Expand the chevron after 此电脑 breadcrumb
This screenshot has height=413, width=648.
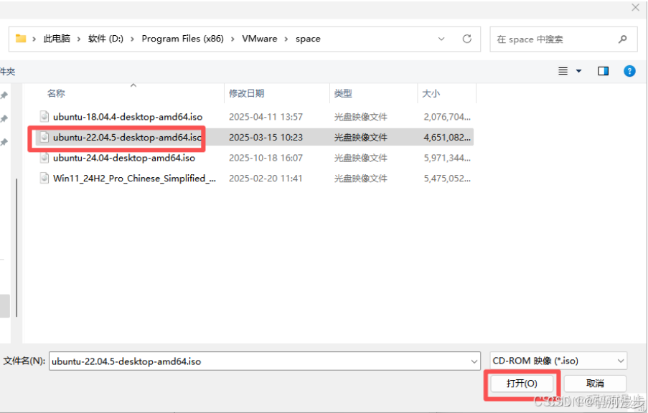click(x=78, y=39)
